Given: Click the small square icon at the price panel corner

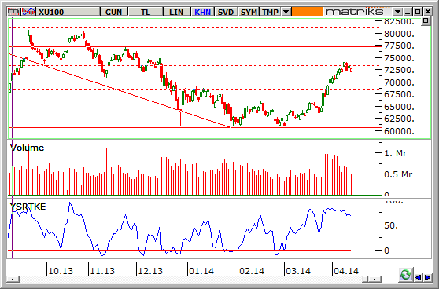Looking at the screenshot, I should (x=426, y=21).
